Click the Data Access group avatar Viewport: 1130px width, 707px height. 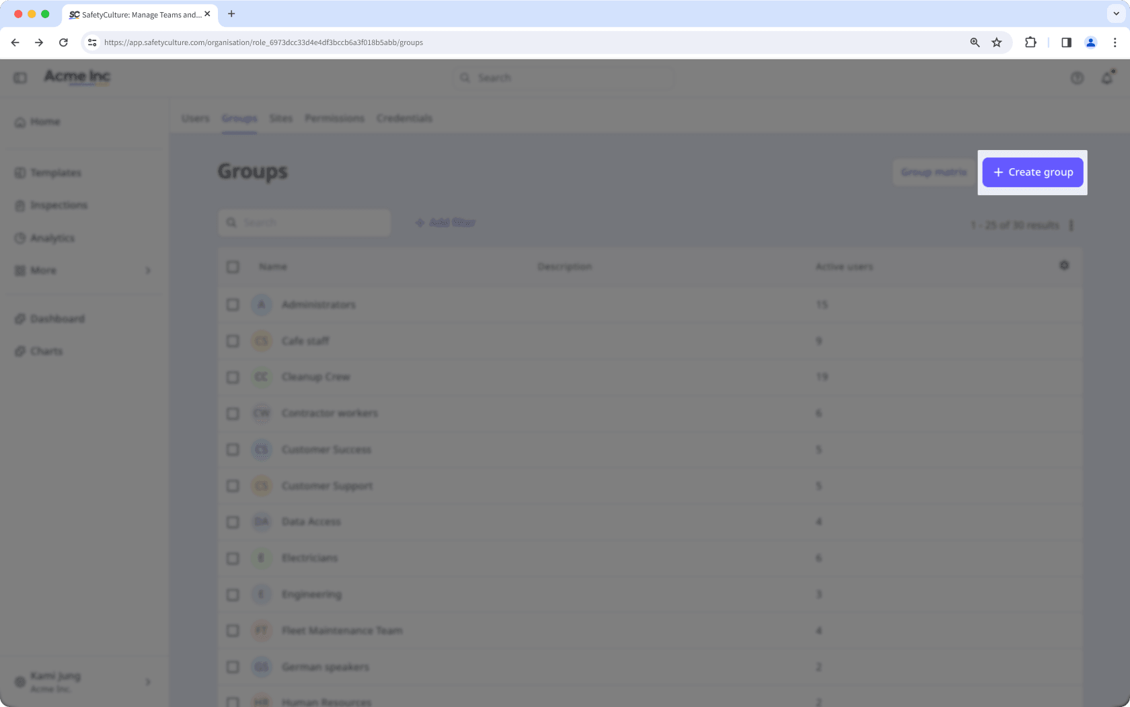tap(262, 522)
